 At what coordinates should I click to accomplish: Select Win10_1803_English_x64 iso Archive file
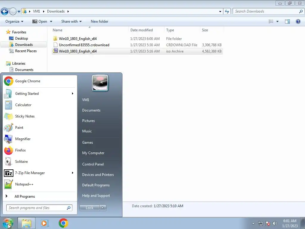tap(137, 51)
